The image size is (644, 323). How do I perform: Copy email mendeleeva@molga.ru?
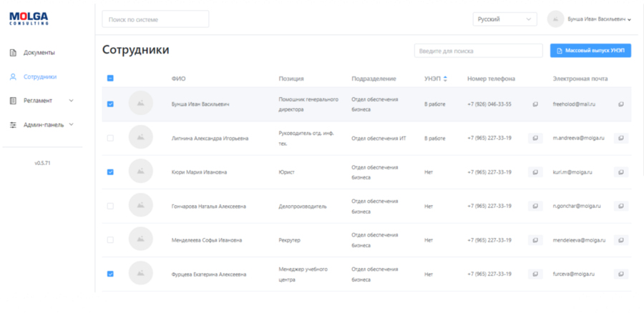621,240
